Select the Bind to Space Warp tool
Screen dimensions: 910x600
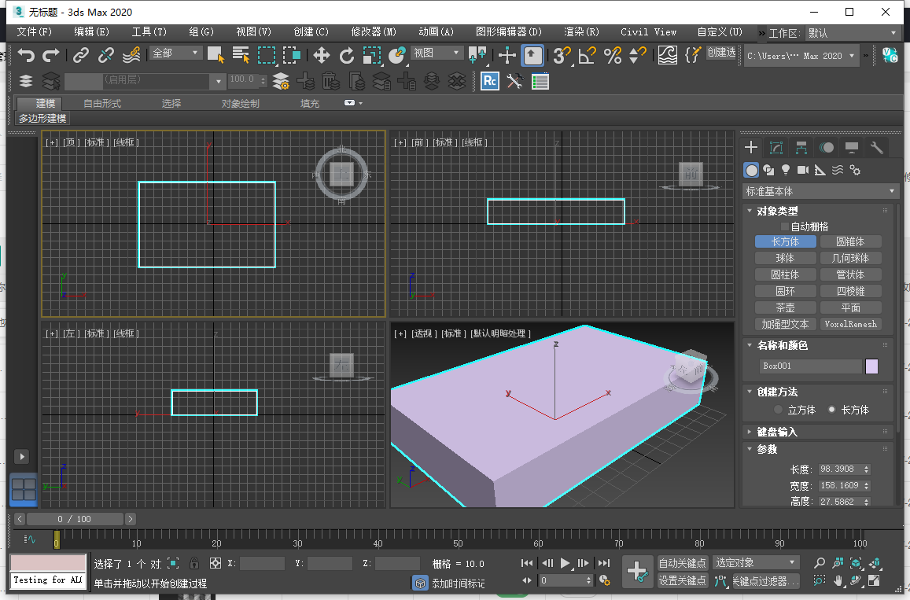pyautogui.click(x=131, y=55)
